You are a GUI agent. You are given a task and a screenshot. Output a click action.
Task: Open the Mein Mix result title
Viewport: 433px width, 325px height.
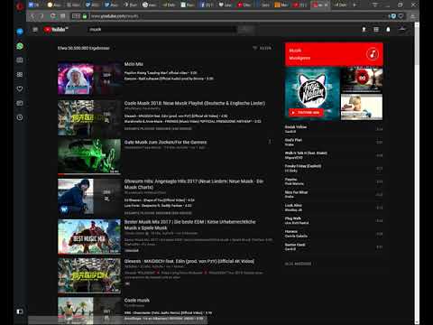point(134,64)
